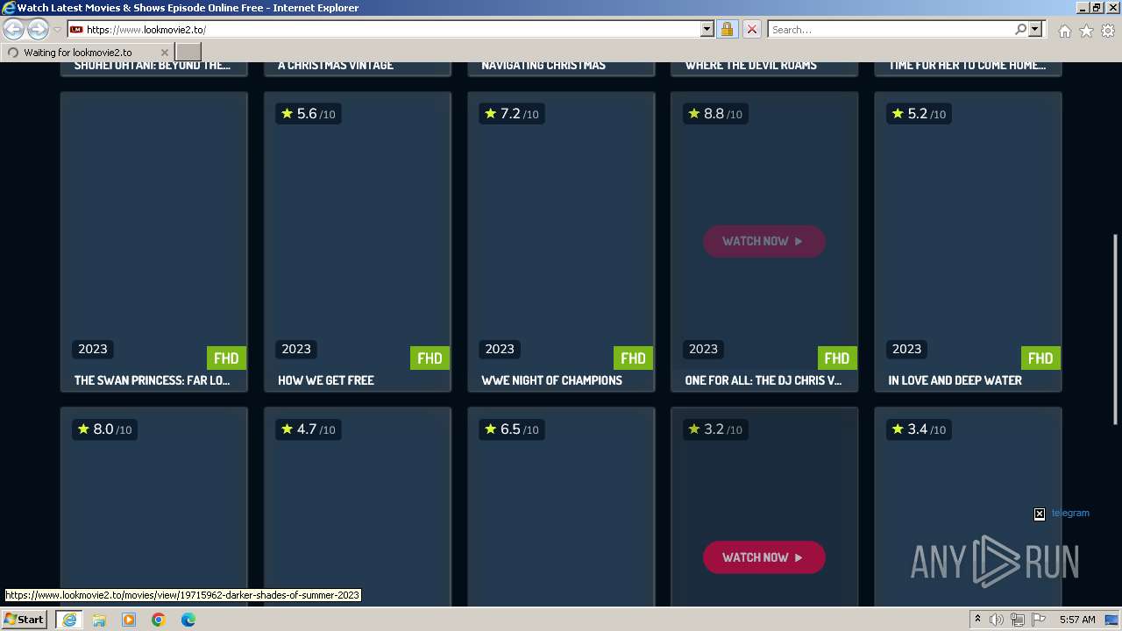Image resolution: width=1122 pixels, height=631 pixels.
Task: Close the lookmovie2.to tab
Action: click(164, 53)
